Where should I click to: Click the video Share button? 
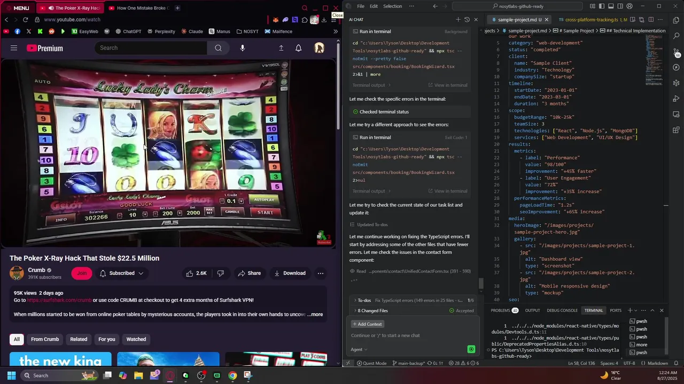pyautogui.click(x=250, y=273)
